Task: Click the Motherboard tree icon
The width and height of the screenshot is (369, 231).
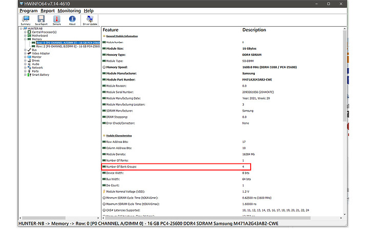Action: (x=29, y=35)
